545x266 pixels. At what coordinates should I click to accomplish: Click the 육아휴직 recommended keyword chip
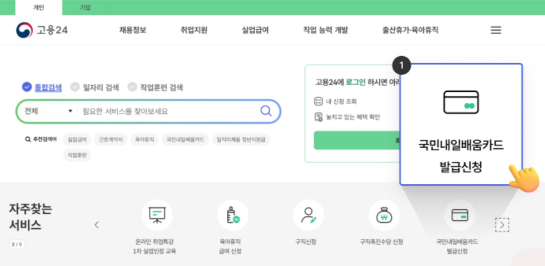pos(144,140)
